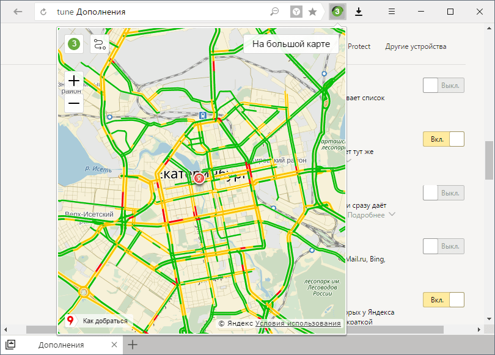Screen dimensions: 495x355
Task: Zoom in the map with plus button
Action: (74, 81)
